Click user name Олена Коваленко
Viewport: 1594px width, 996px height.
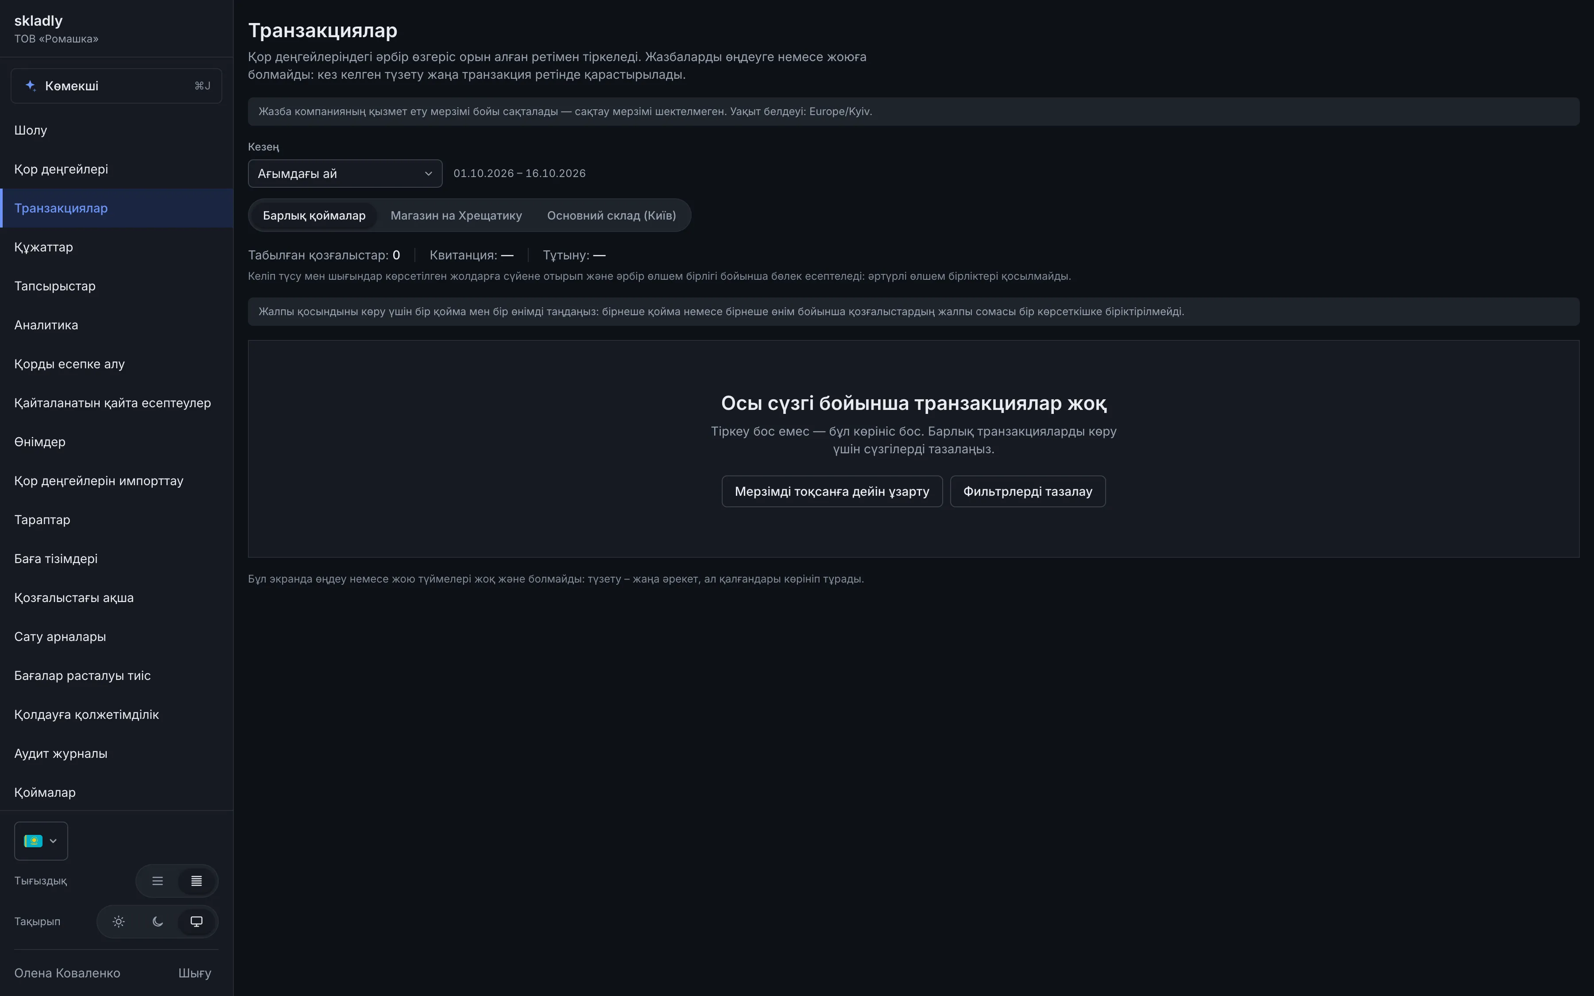(x=67, y=973)
